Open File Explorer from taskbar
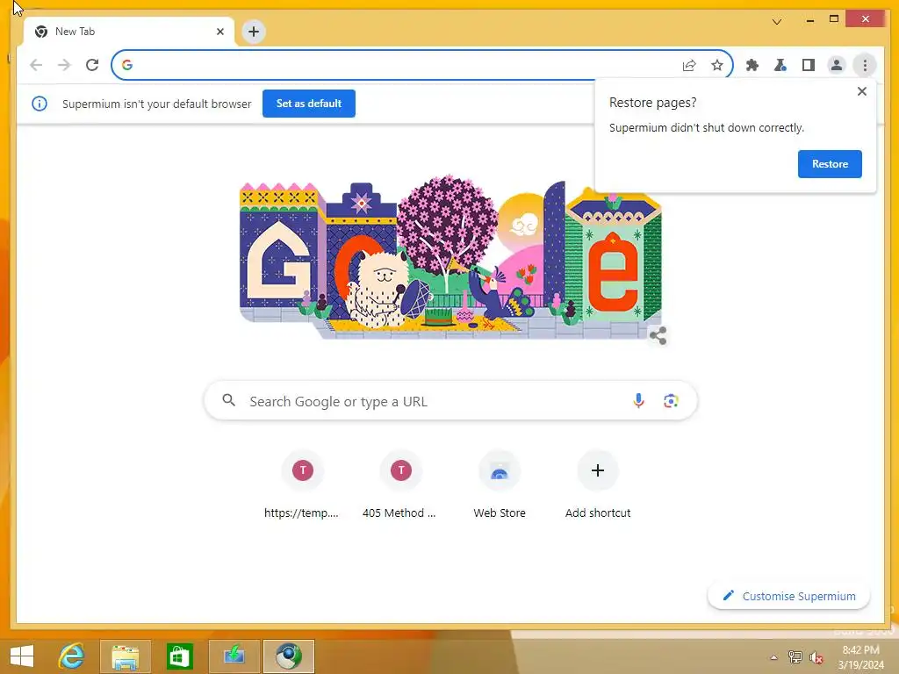 click(125, 656)
